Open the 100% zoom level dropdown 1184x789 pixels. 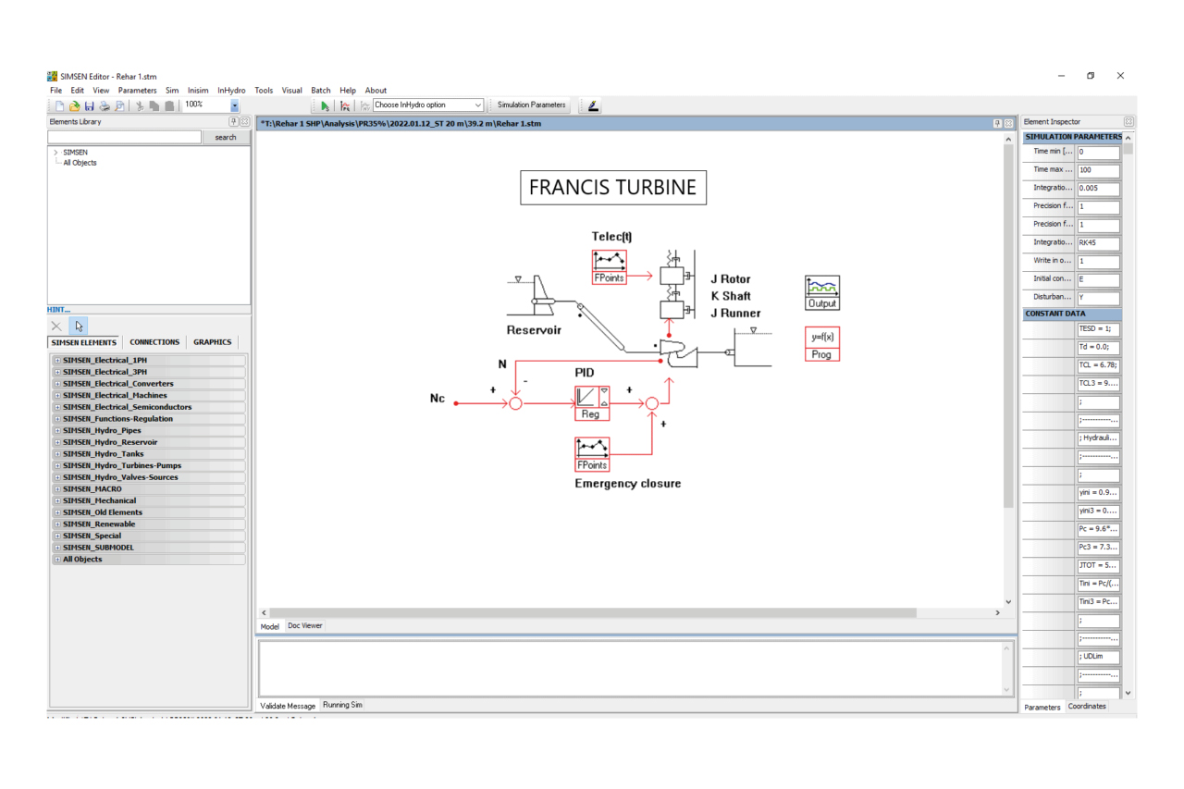(x=234, y=105)
